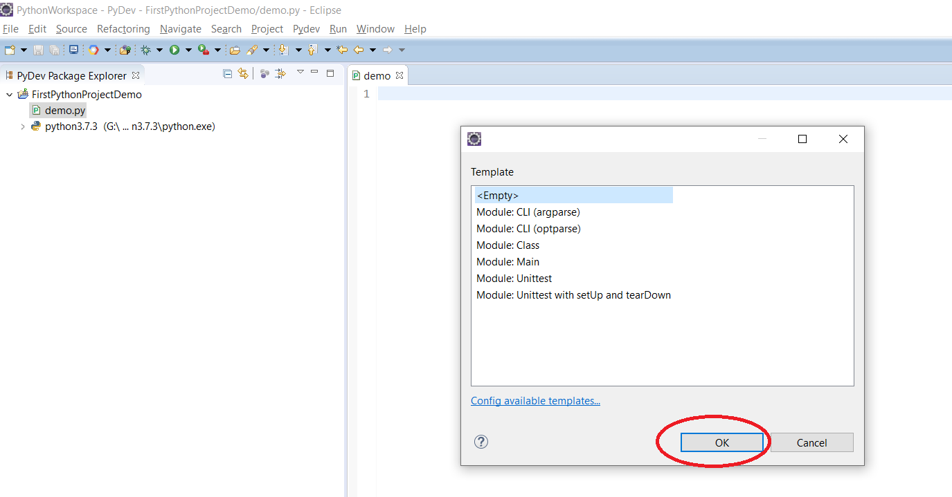Open the Refactoring menu
The height and width of the screenshot is (497, 952).
(123, 29)
